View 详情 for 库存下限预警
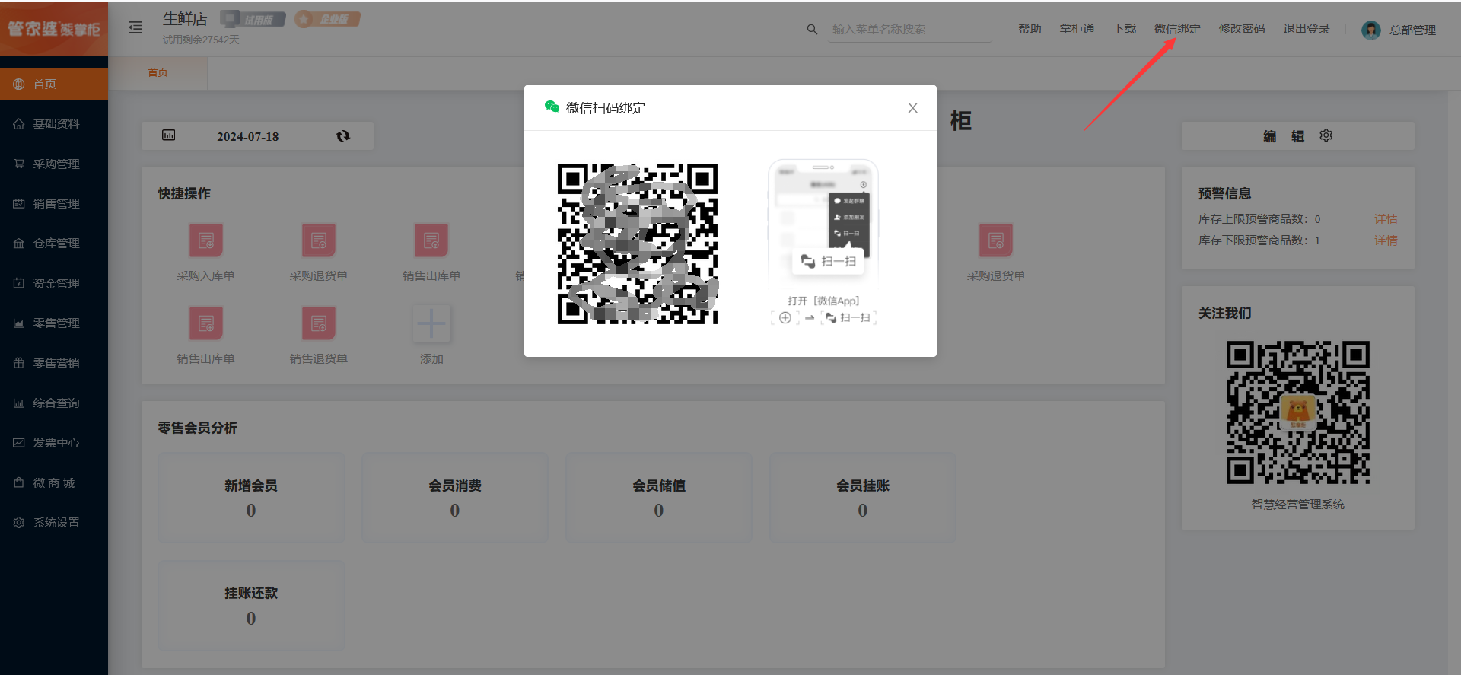1461x675 pixels. (1386, 240)
